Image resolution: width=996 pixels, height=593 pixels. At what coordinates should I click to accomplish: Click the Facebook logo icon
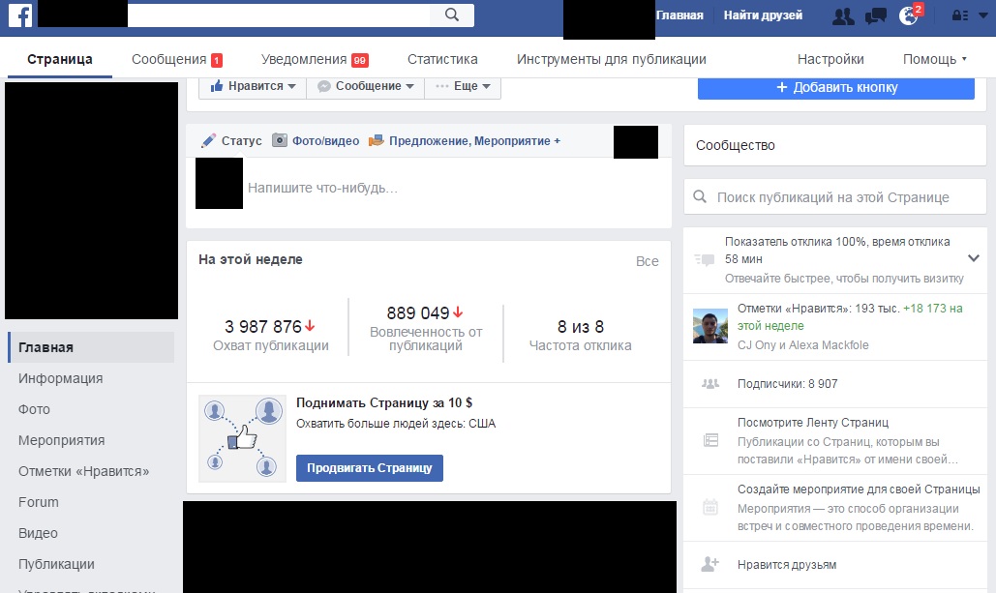point(19,15)
